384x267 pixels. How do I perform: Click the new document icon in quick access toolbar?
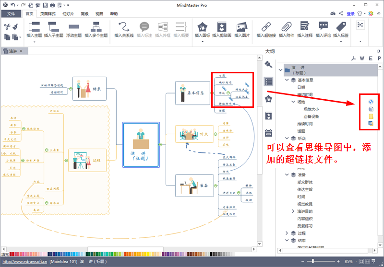(31, 5)
